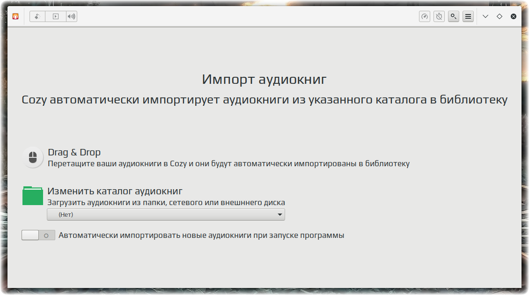The image size is (529, 295).
Task: Click the Drag & Drop mouse icon
Action: pyautogui.click(x=33, y=157)
